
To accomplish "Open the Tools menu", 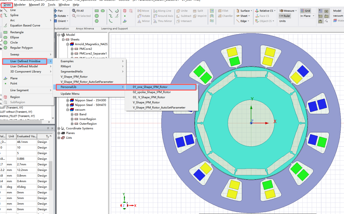I will pyautogui.click(x=52, y=4).
